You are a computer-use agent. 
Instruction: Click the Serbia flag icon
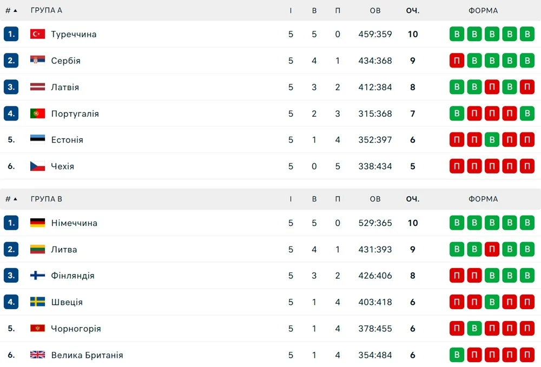37,61
